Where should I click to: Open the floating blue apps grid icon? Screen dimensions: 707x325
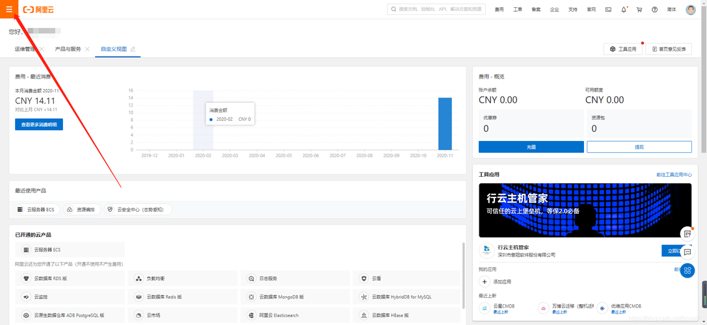pyautogui.click(x=687, y=270)
